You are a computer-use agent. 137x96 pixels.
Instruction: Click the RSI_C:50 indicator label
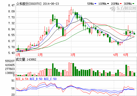(x=50, y=79)
